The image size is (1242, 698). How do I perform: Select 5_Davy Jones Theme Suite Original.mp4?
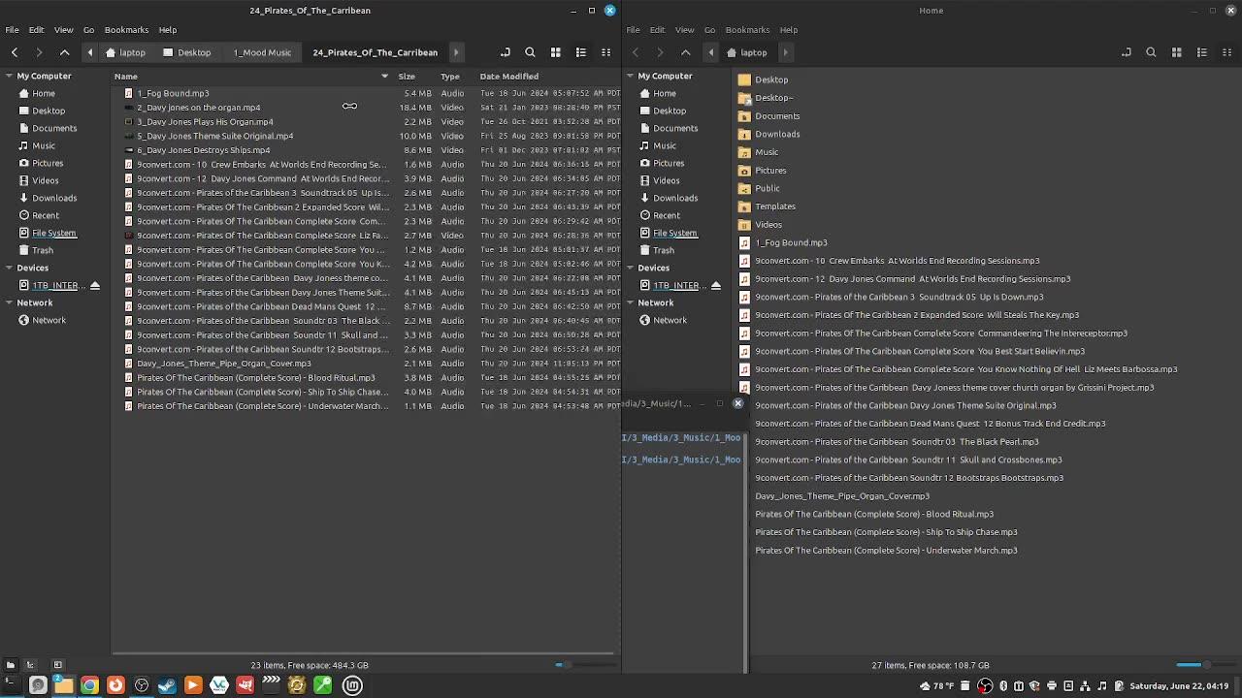point(214,136)
